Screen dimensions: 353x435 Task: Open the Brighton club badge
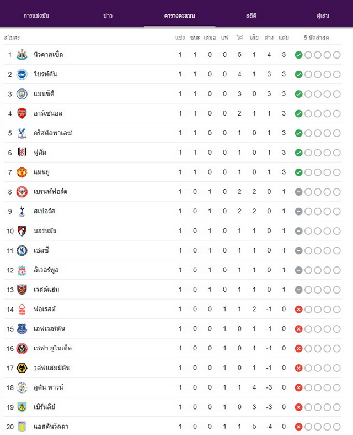(22, 75)
